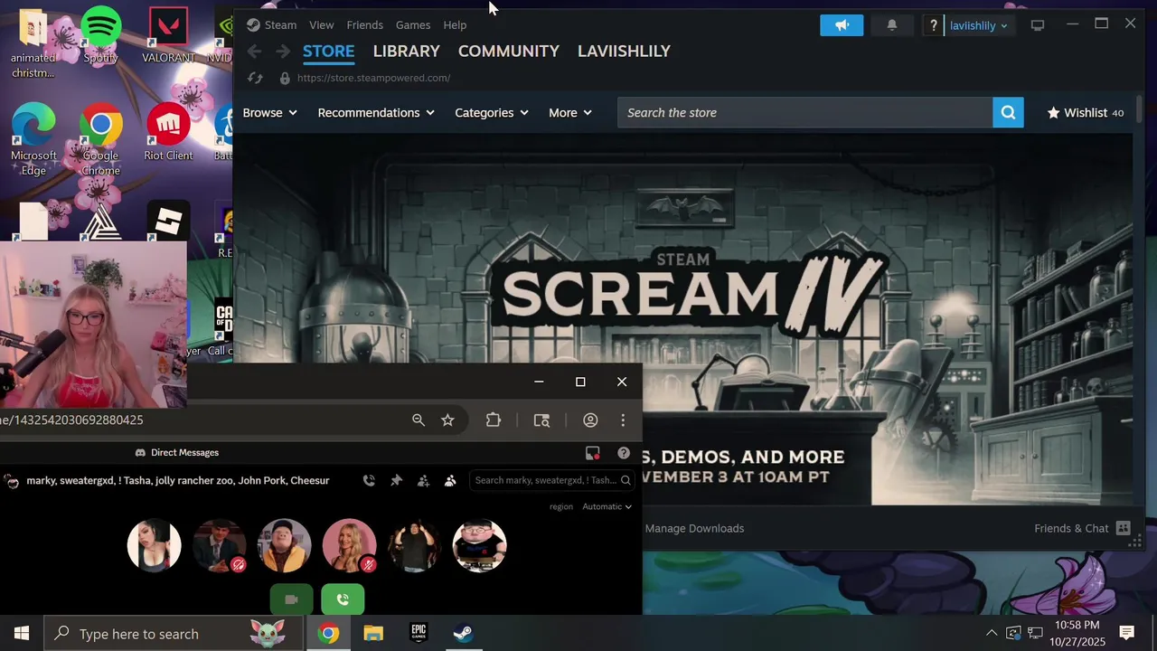Expand the Categories dropdown
This screenshot has height=651, width=1157.
tap(492, 113)
